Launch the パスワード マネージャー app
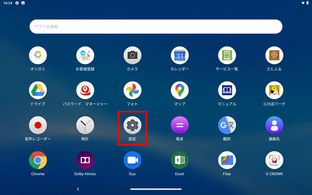This screenshot has width=312, height=195. click(85, 90)
